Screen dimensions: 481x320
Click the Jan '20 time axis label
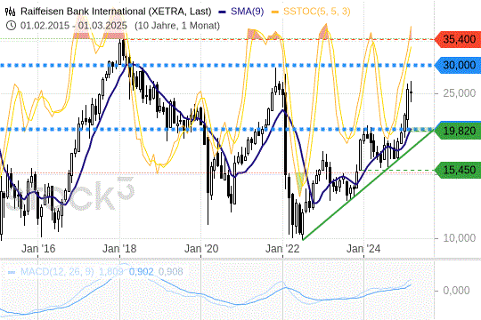[x=201, y=249]
